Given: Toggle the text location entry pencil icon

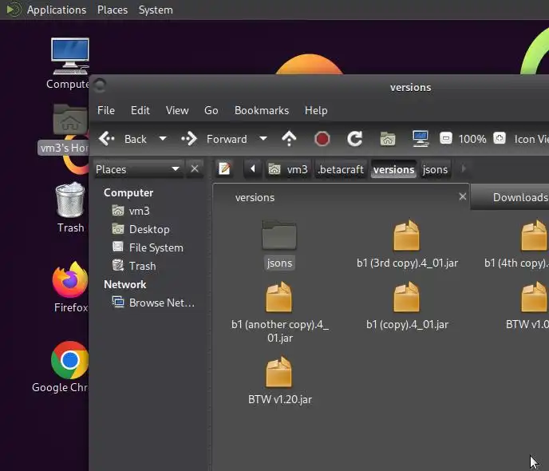Looking at the screenshot, I should pos(224,168).
